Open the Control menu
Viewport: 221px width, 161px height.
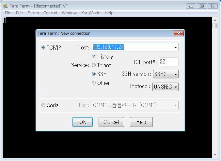50,13
